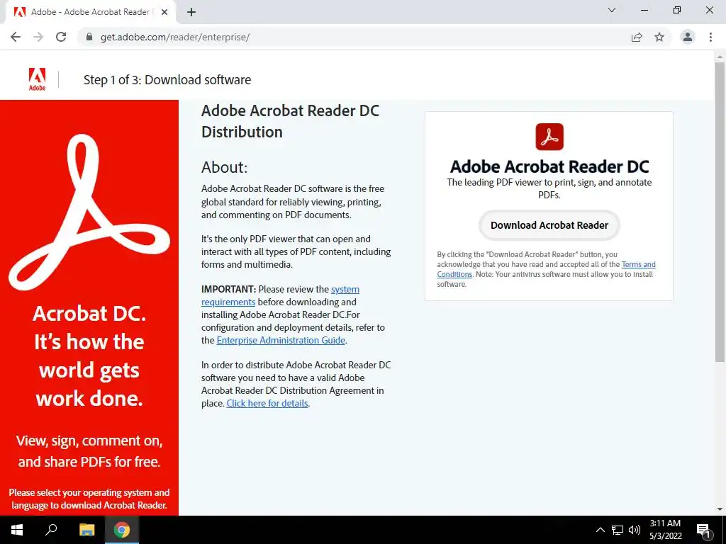Click the browser forward arrow
Screen dimensions: 726x544
[38, 37]
